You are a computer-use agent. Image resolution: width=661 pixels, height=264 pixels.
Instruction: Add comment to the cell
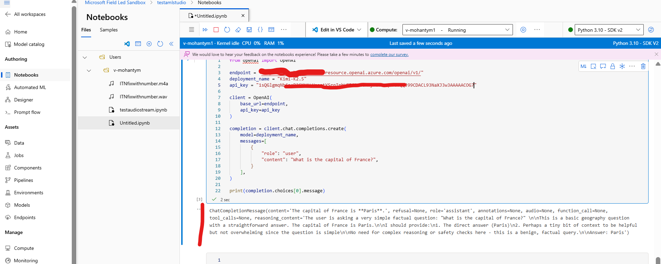point(603,66)
